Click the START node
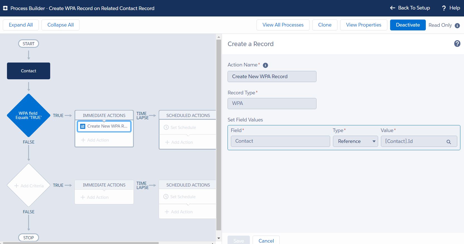This screenshot has width=464, height=244. pyautogui.click(x=28, y=44)
